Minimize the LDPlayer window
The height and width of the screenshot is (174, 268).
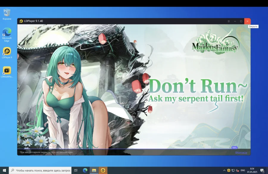[x=235, y=21]
